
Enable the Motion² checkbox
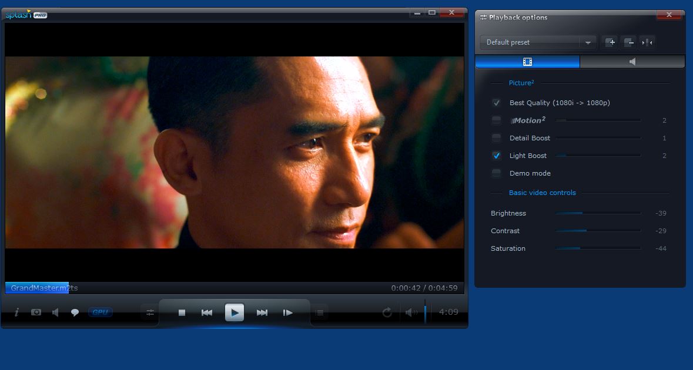tap(496, 120)
